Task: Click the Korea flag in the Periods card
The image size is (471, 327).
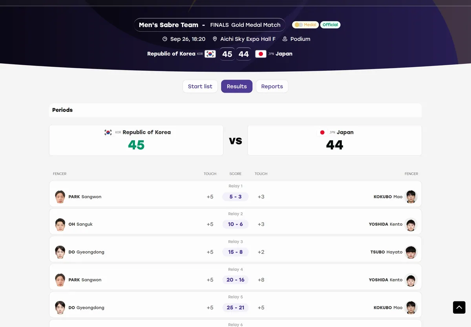Action: tap(108, 132)
